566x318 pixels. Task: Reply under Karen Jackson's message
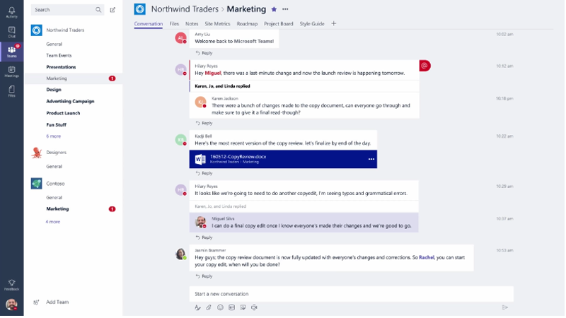(x=204, y=123)
